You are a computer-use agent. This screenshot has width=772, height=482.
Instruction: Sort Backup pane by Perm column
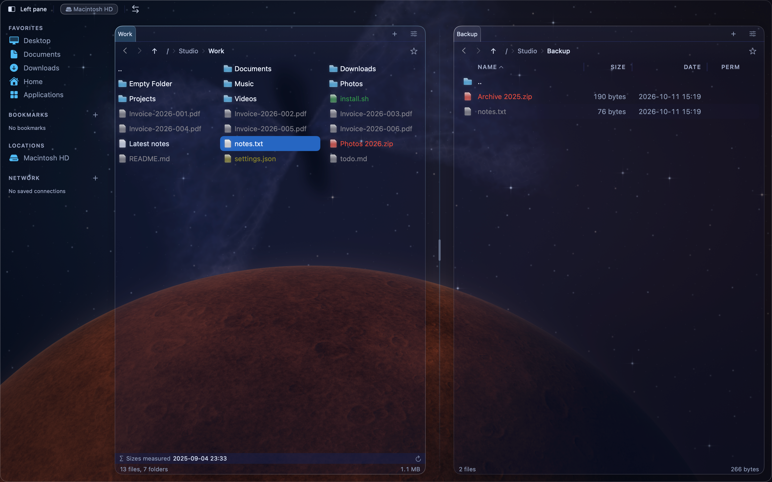(x=730, y=67)
